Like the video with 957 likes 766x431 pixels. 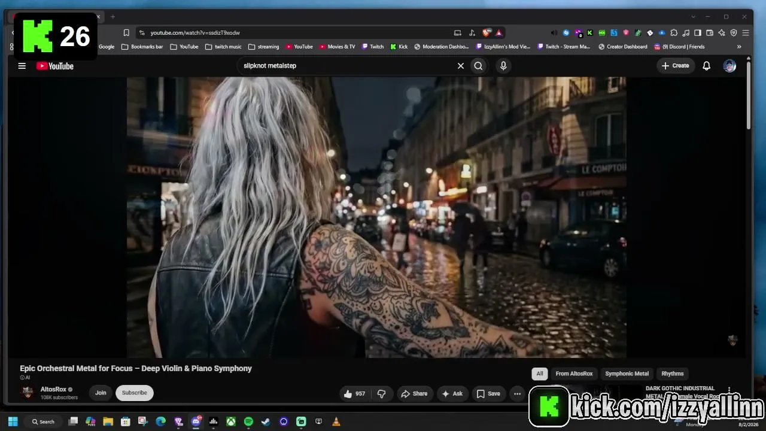click(x=354, y=393)
